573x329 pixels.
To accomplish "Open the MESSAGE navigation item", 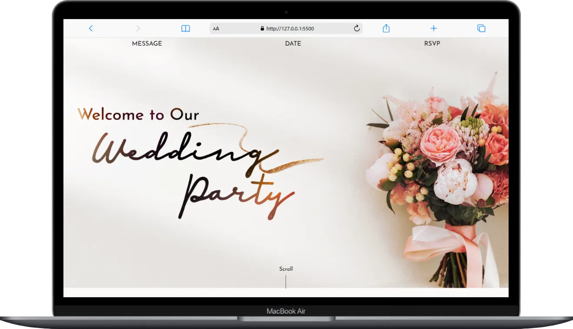I will 147,43.
